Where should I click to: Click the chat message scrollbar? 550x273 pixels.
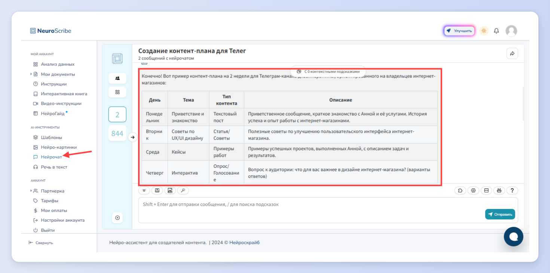[523, 104]
